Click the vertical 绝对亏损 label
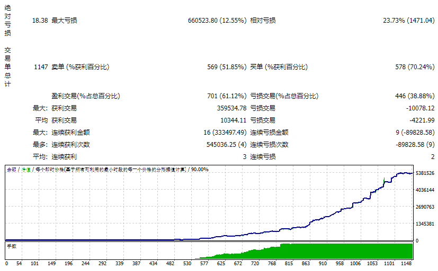The height and width of the screenshot is (271, 438). pos(7,20)
